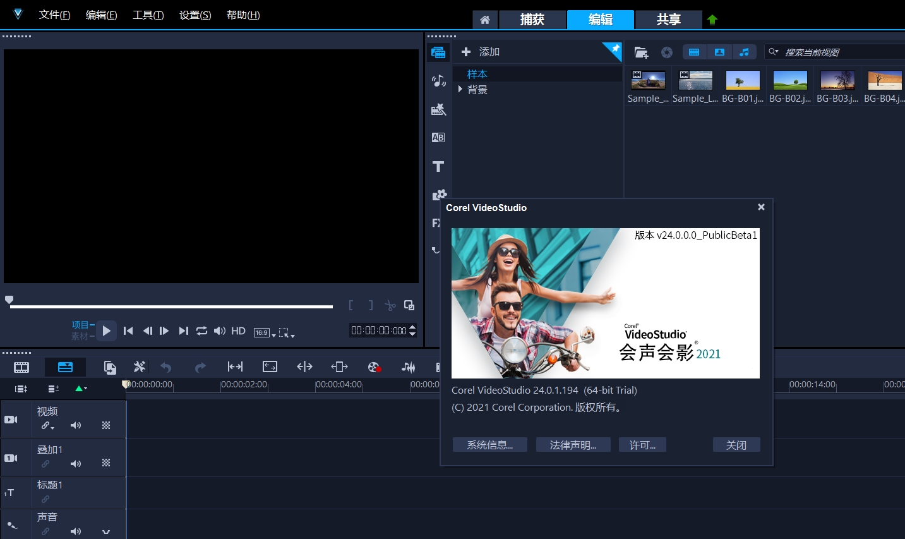Toggle track transparency on 叠加1 track
The width and height of the screenshot is (905, 539).
(106, 463)
